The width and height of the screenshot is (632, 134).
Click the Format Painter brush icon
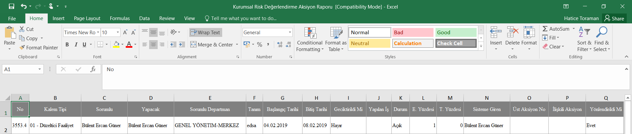pos(22,47)
